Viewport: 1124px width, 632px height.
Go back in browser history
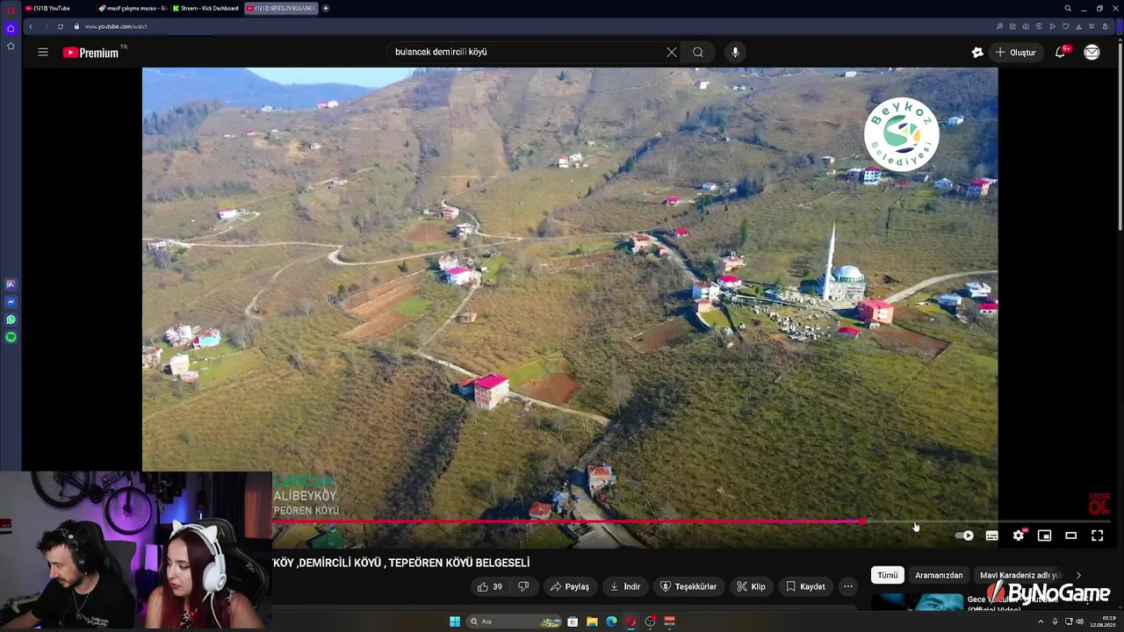pos(30,26)
